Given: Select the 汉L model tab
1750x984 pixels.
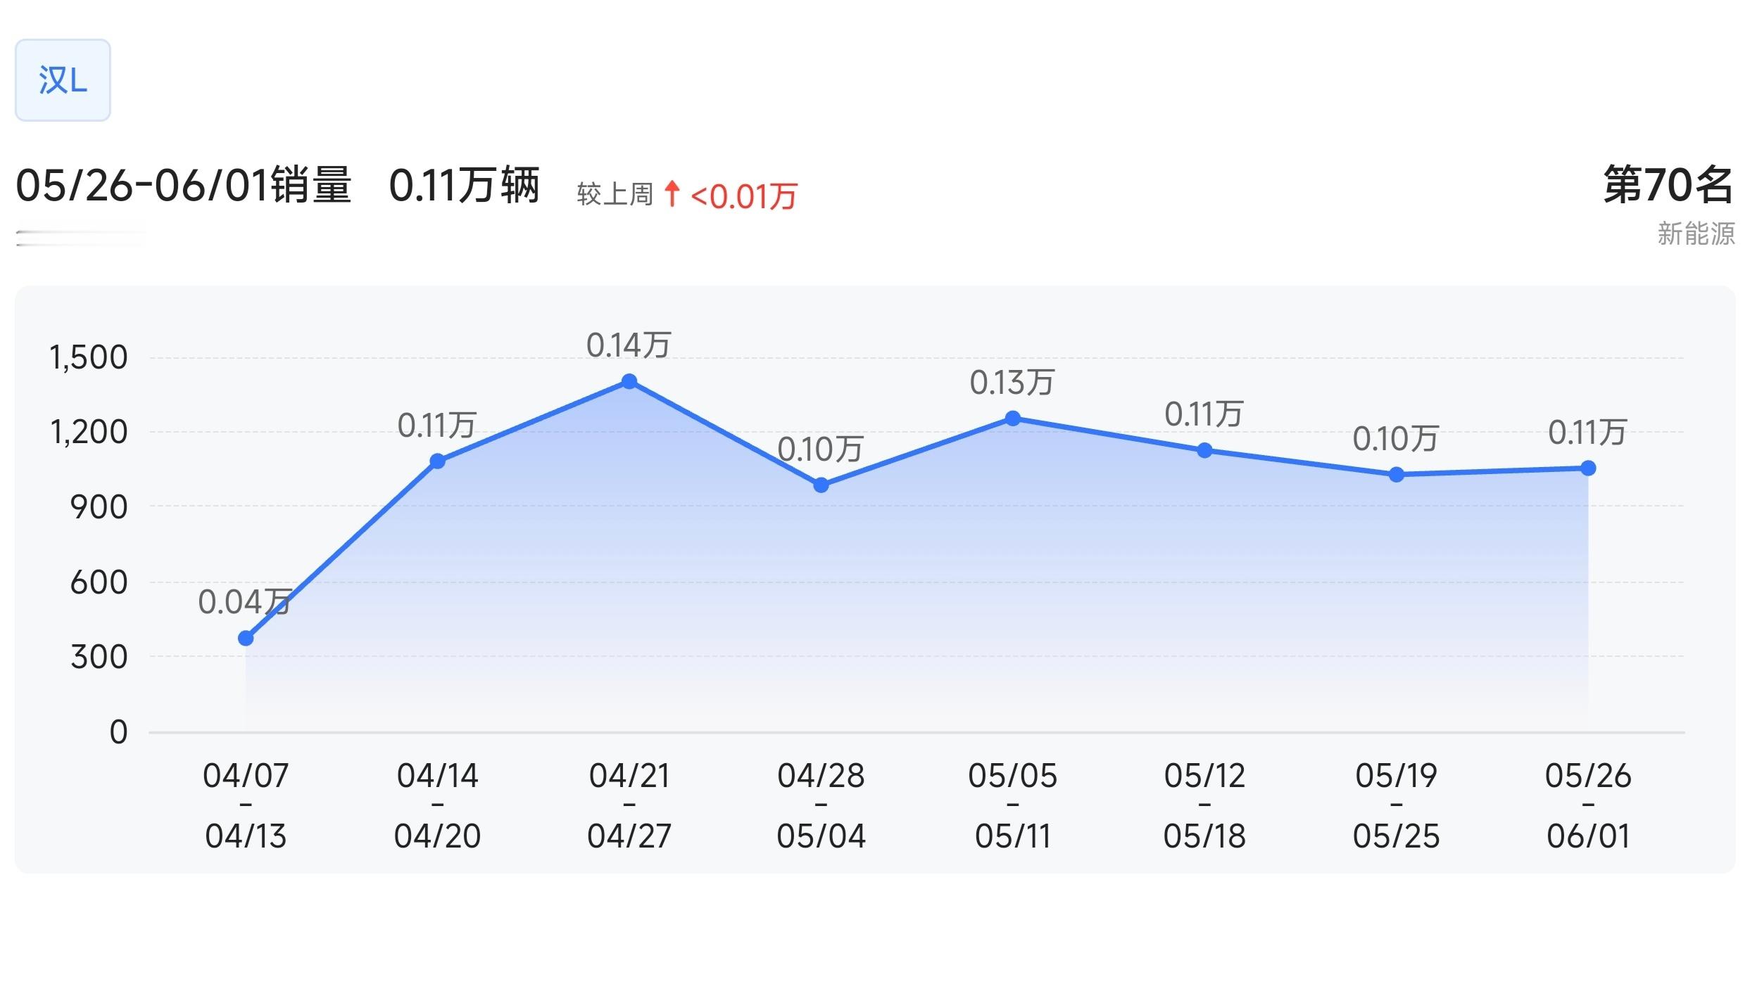Looking at the screenshot, I should point(63,80).
